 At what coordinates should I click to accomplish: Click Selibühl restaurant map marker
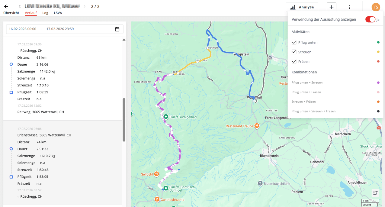[156, 174]
